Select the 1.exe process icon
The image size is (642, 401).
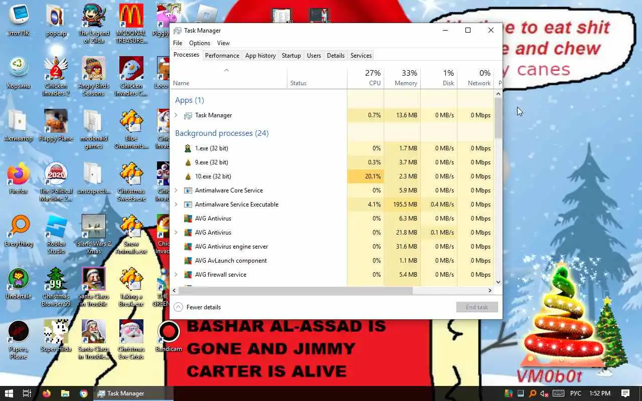click(188, 148)
